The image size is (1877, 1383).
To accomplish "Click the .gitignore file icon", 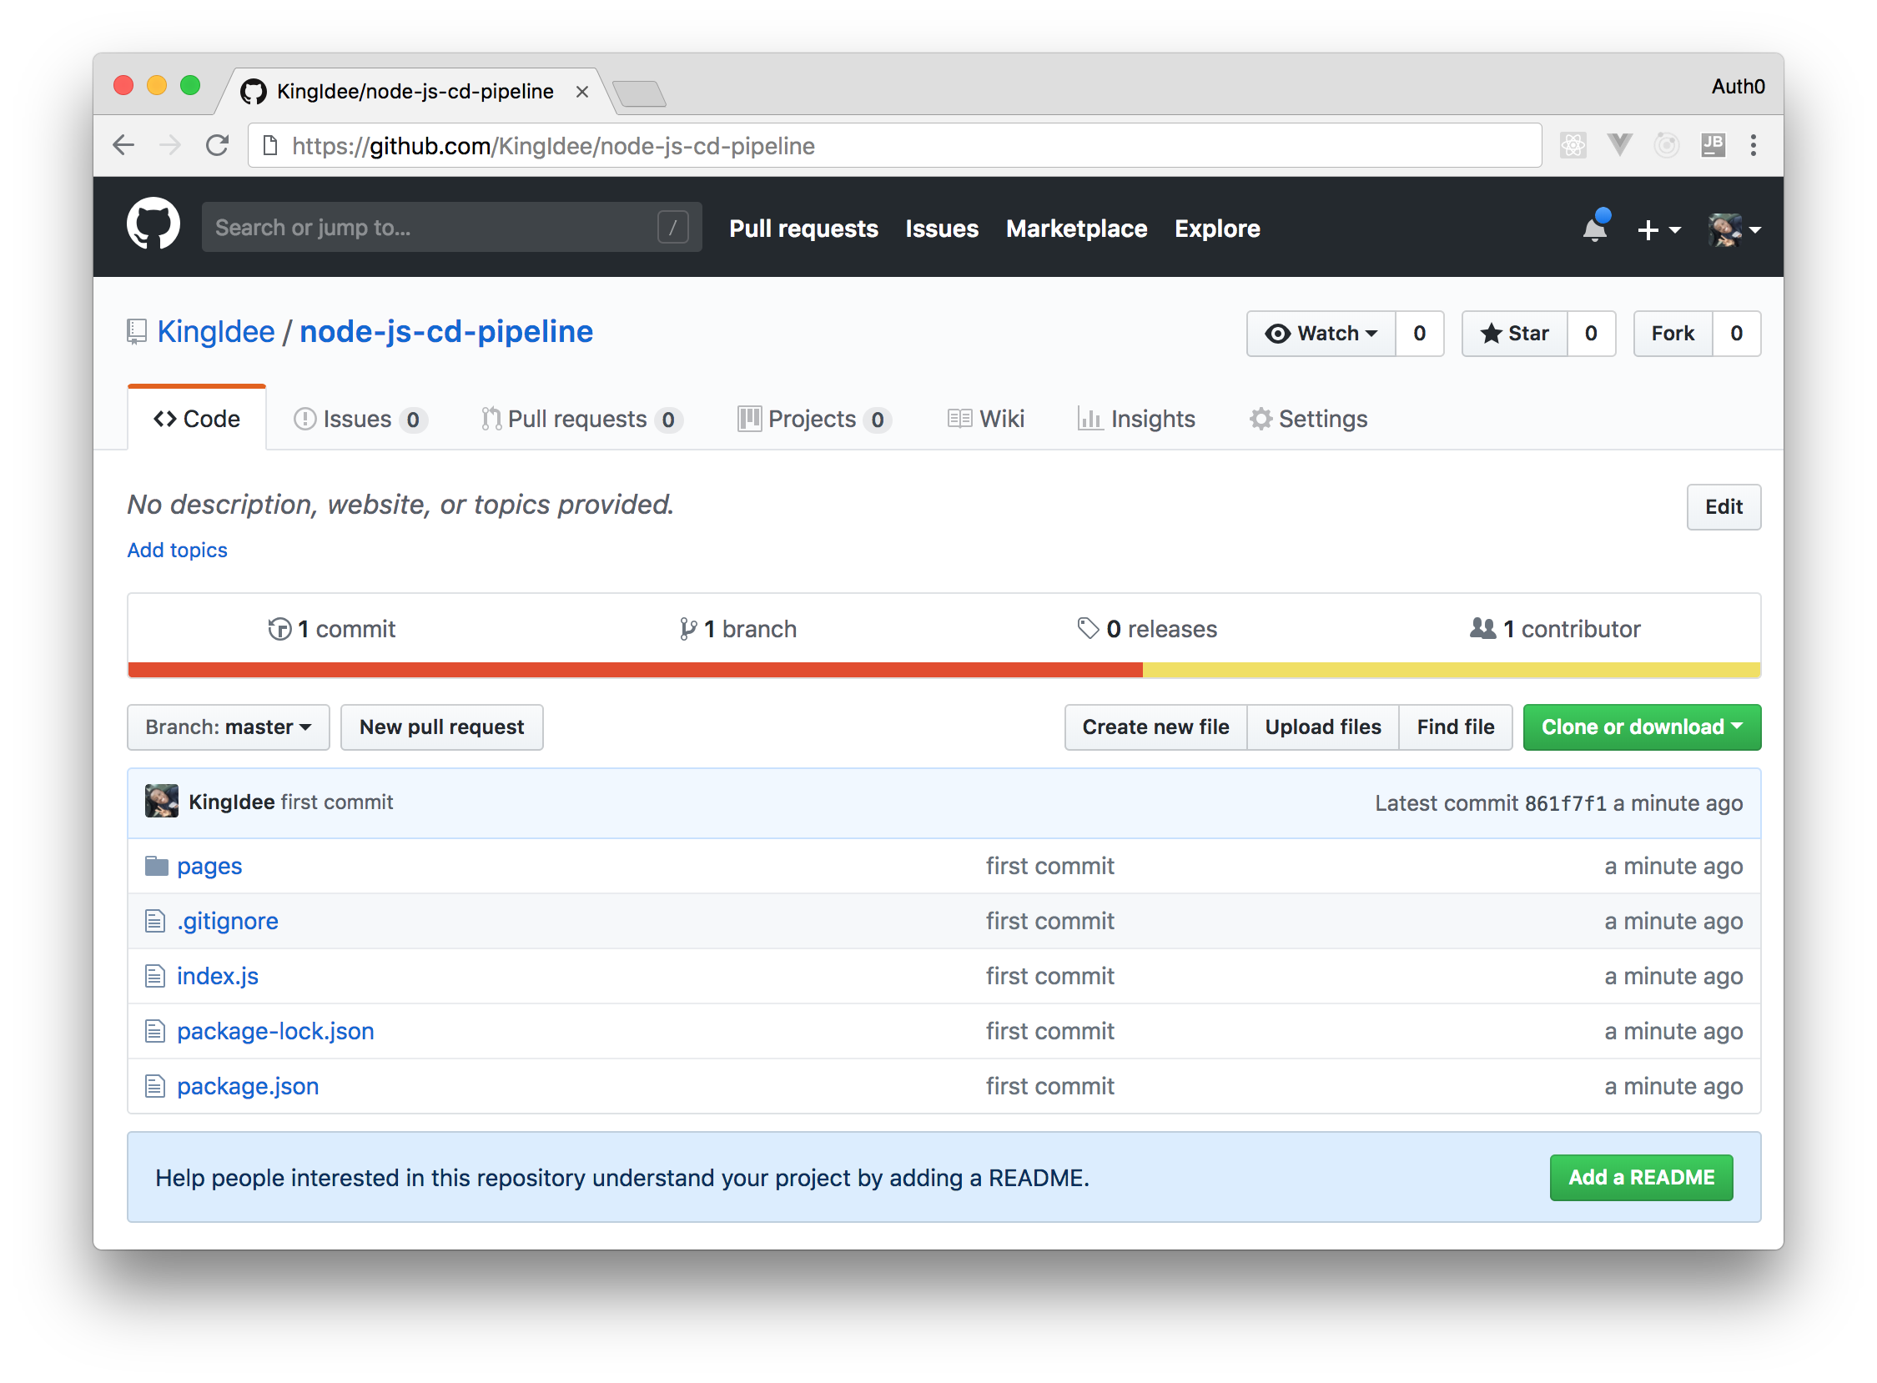I will point(155,921).
